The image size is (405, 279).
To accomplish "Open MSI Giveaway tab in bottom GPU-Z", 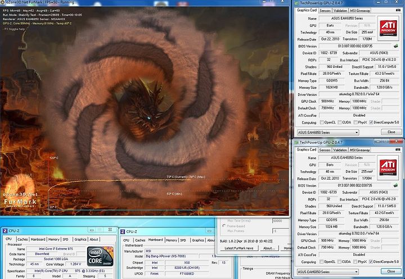I will point(360,150).
